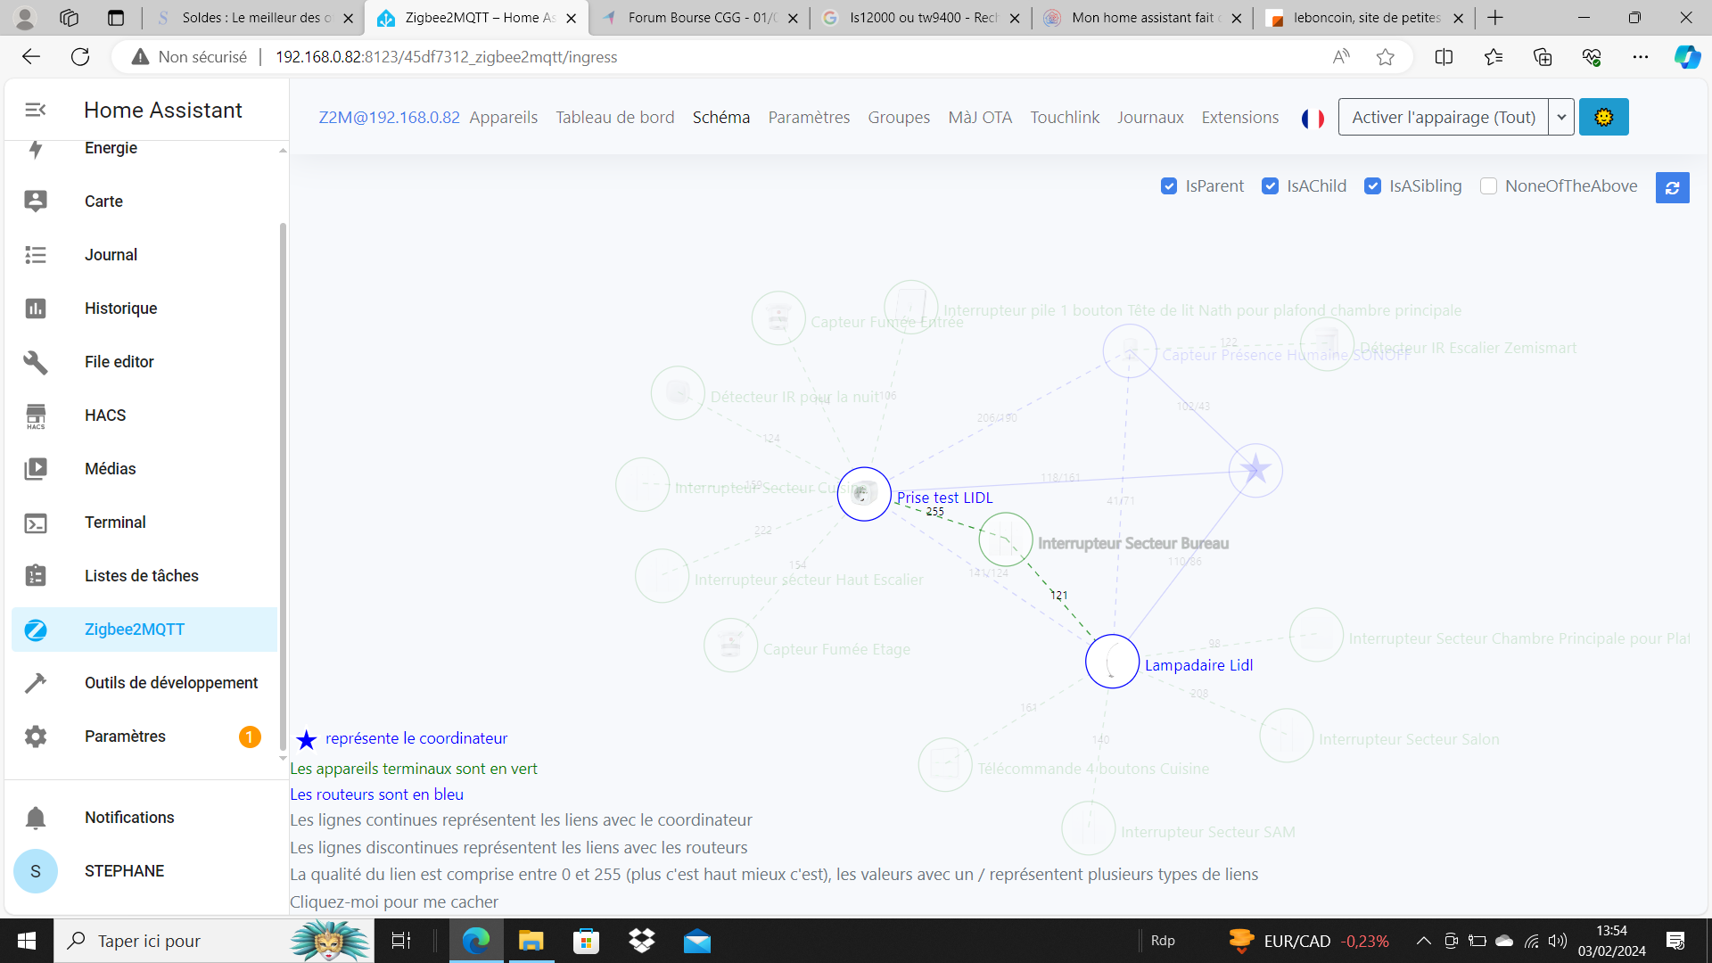Uncheck the IsAChild checkbox

point(1271,186)
